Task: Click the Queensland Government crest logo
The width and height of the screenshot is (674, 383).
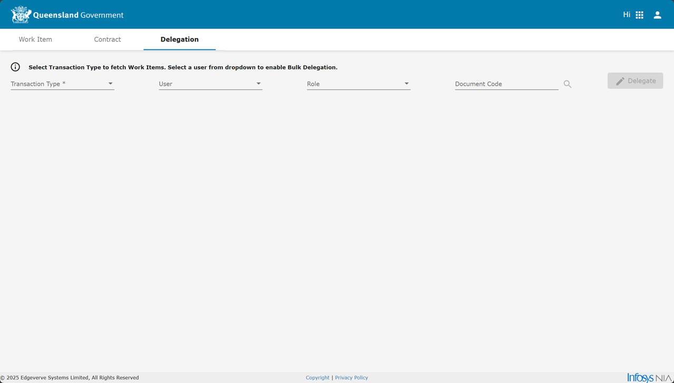Action: 21,15
